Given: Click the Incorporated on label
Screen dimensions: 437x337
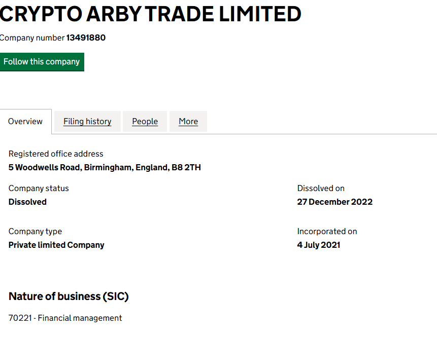Looking at the screenshot, I should 327,232.
